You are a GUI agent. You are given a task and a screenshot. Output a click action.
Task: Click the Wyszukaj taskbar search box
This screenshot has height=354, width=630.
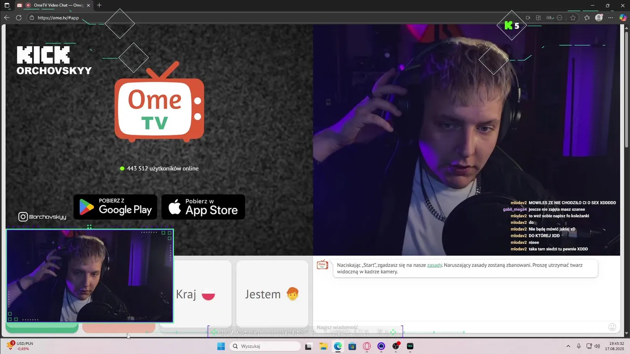(x=266, y=347)
